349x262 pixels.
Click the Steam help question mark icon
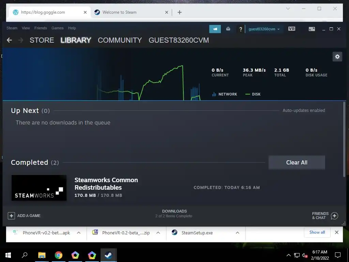click(x=241, y=29)
